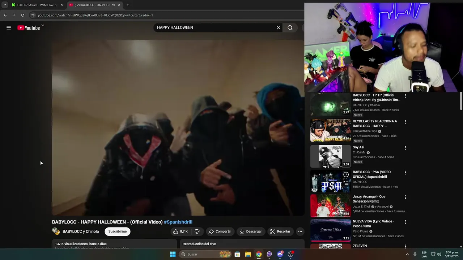Open Discord from the taskbar
The height and width of the screenshot is (260, 463).
pyautogui.click(x=280, y=254)
